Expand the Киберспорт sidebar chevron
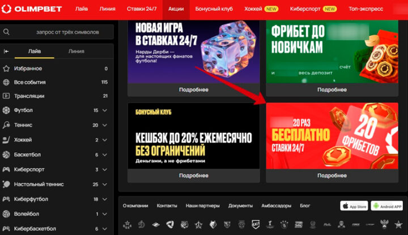408x235 pixels. (x=105, y=170)
